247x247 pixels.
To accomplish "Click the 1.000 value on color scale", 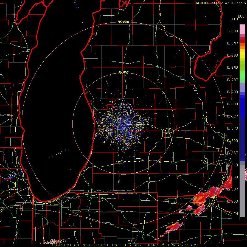I will point(232,31).
